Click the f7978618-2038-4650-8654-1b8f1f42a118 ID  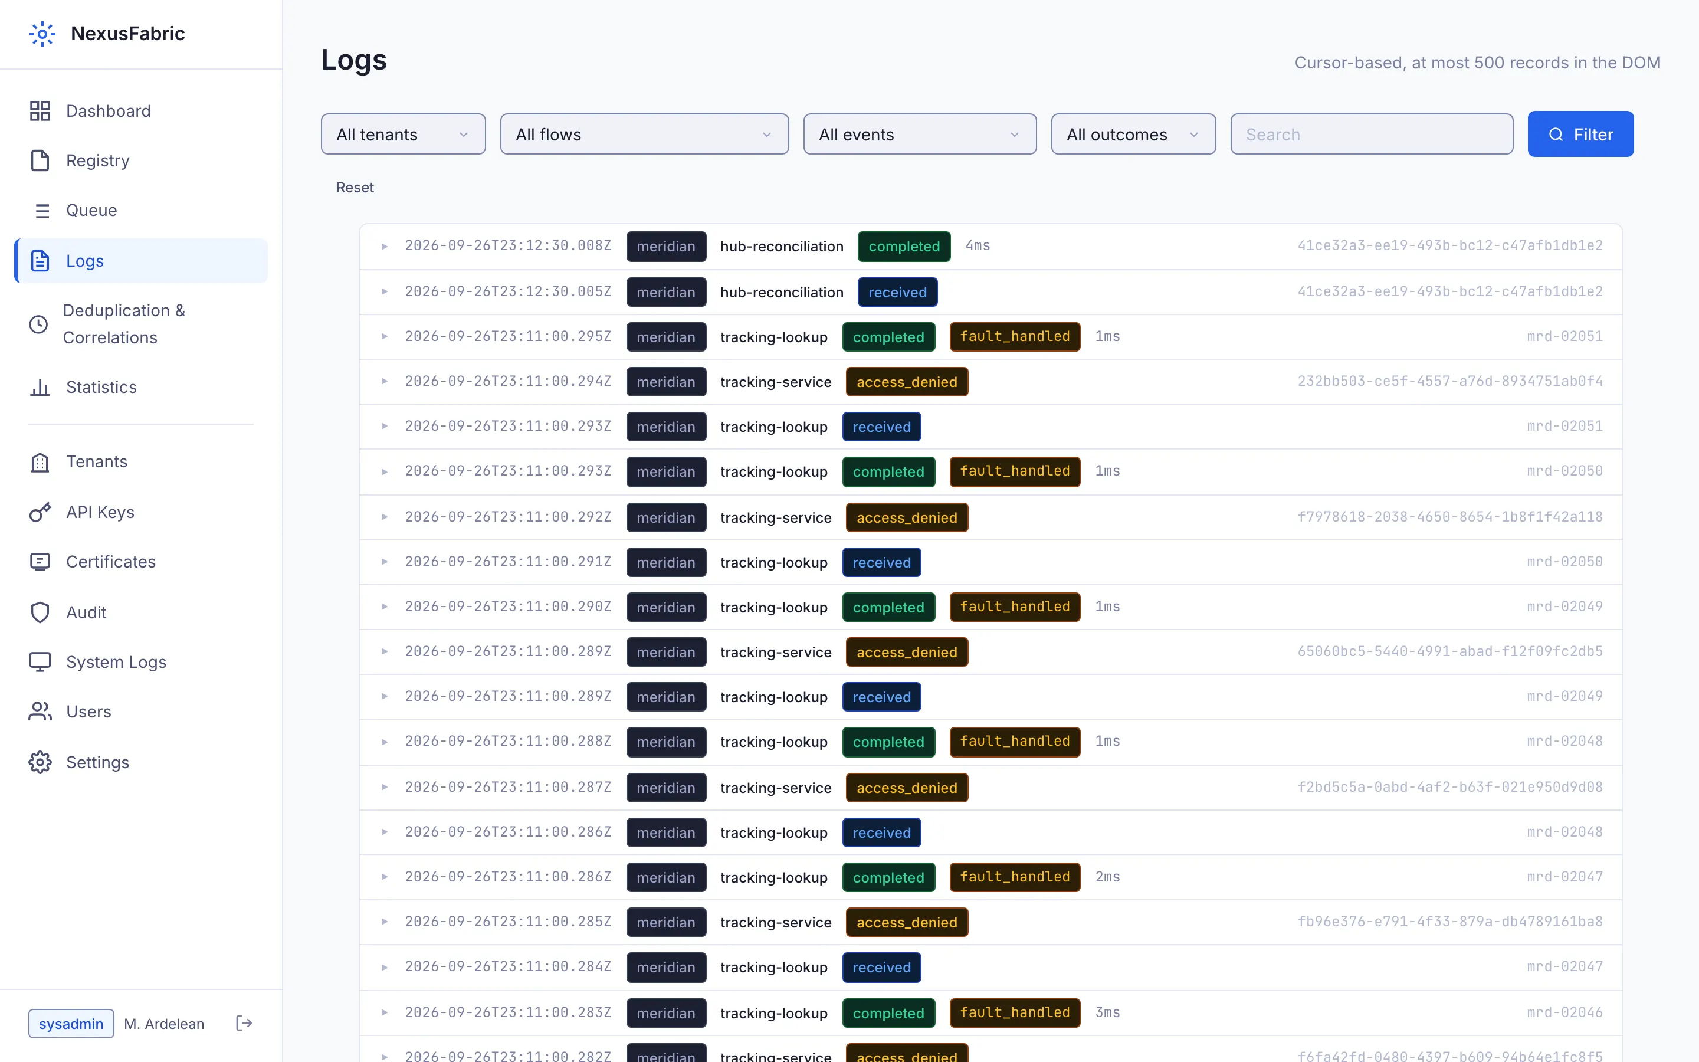pos(1450,517)
